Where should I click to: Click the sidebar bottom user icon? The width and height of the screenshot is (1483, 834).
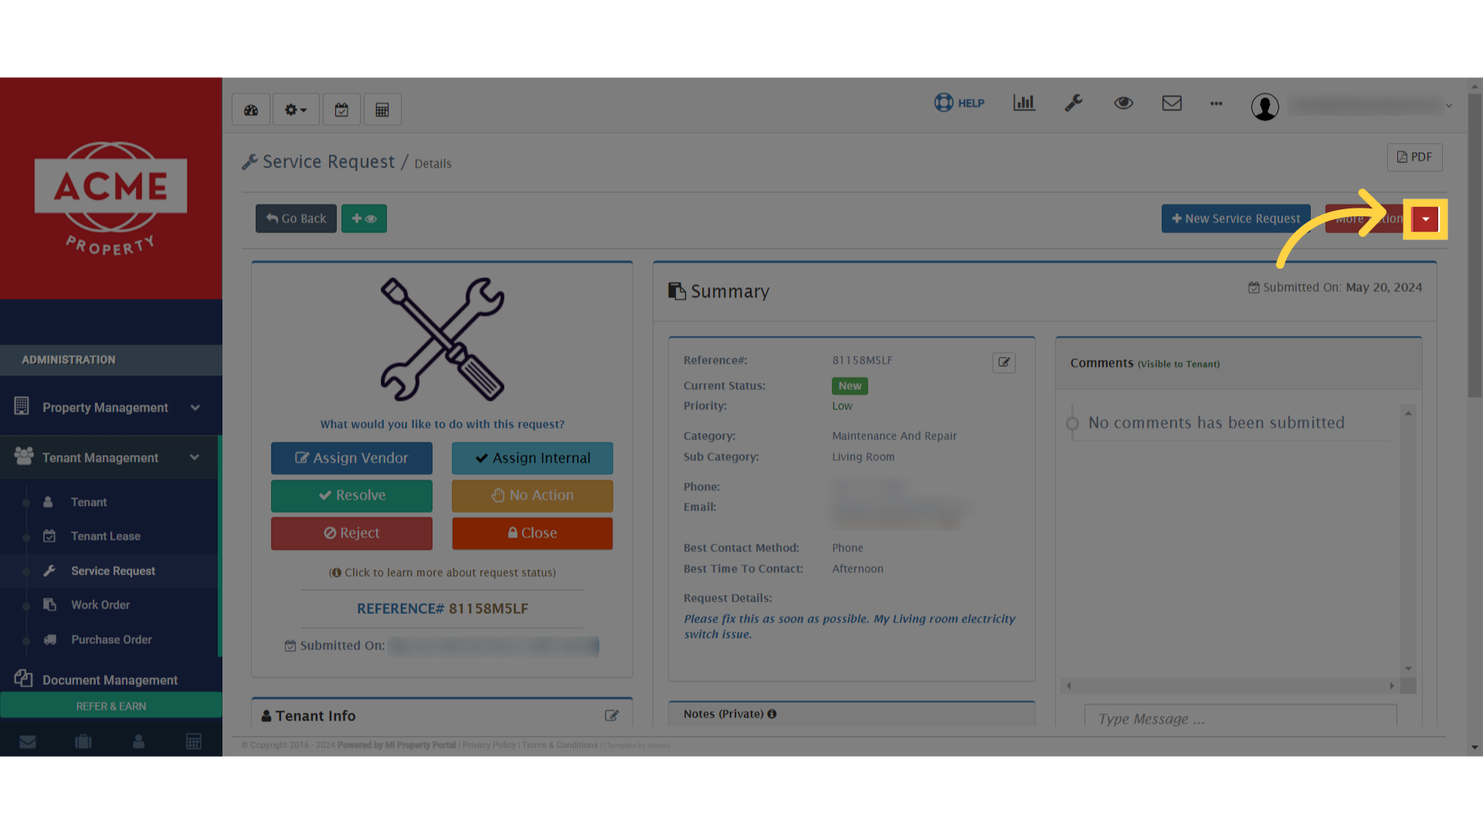[139, 742]
